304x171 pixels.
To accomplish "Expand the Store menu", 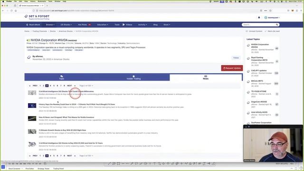I will coord(167,25).
